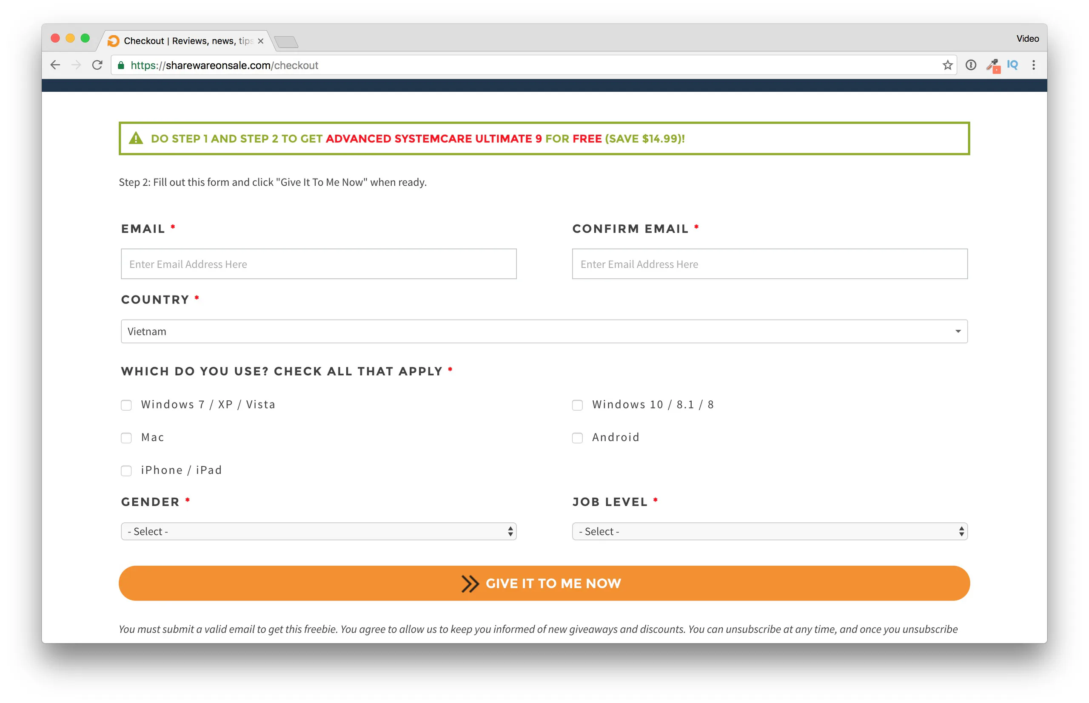Image resolution: width=1089 pixels, height=703 pixels.
Task: Close the Checkout browser tab
Action: (x=260, y=41)
